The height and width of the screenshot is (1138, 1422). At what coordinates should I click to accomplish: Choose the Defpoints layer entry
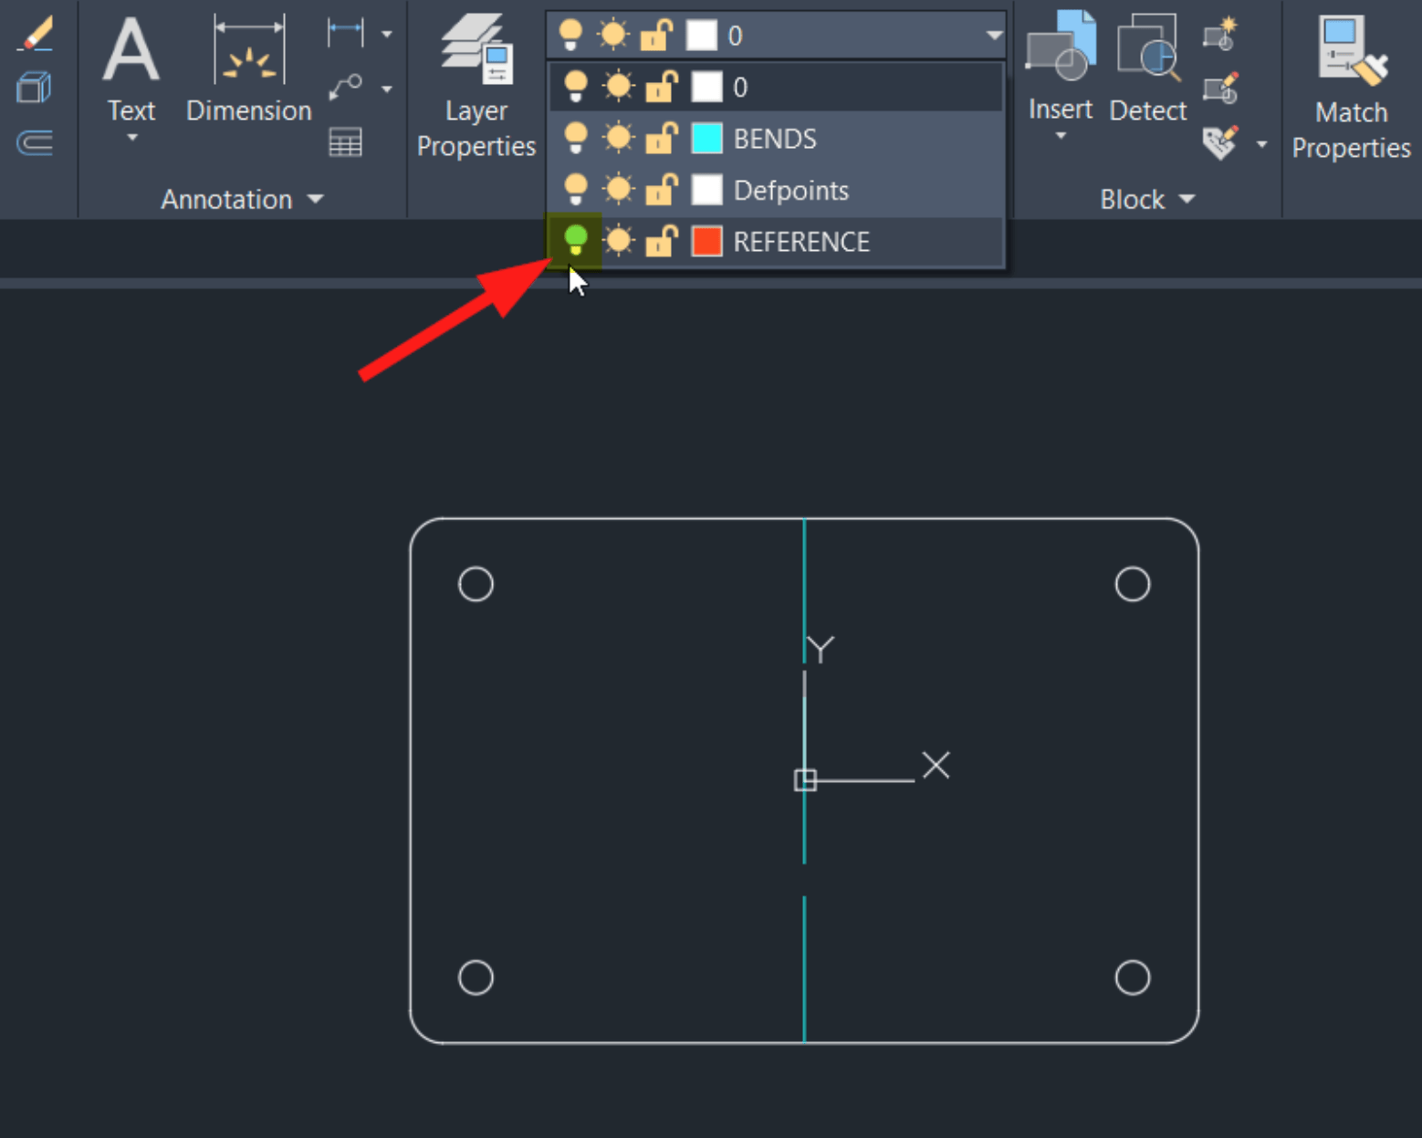[790, 190]
